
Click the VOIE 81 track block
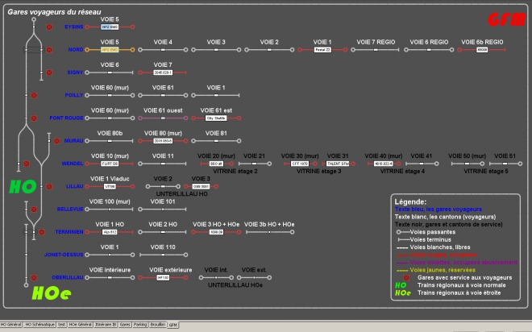pos(216,141)
